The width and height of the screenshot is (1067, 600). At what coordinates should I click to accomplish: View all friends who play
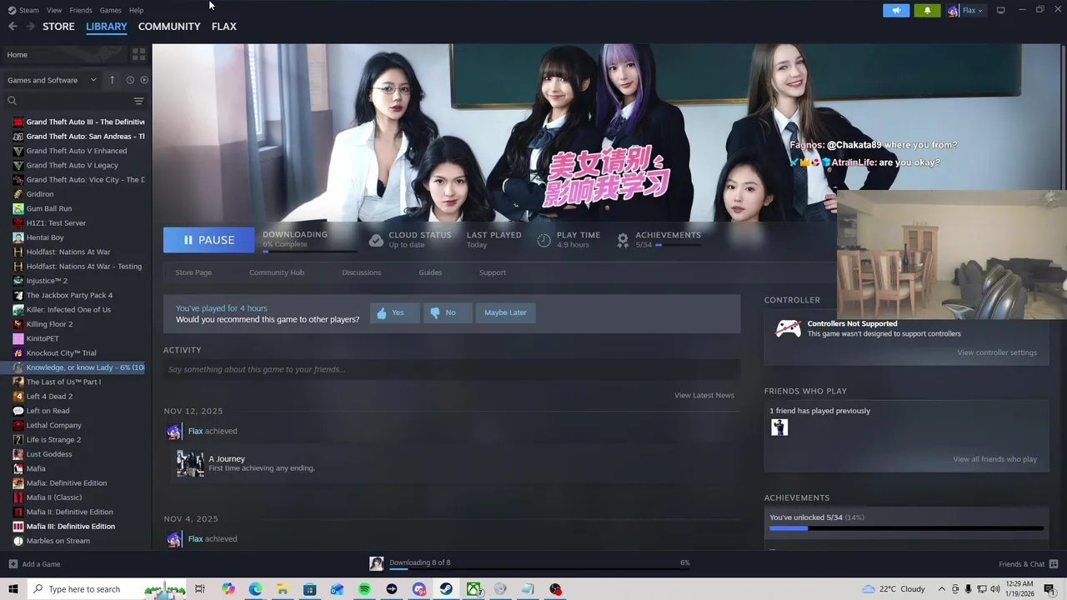994,459
